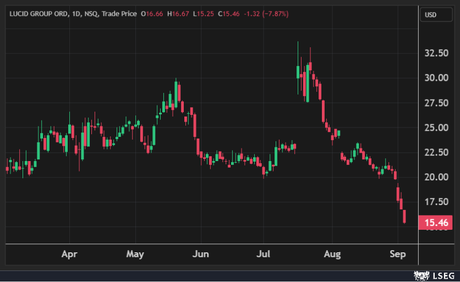Click the 25.00 price axis label

pos(436,128)
